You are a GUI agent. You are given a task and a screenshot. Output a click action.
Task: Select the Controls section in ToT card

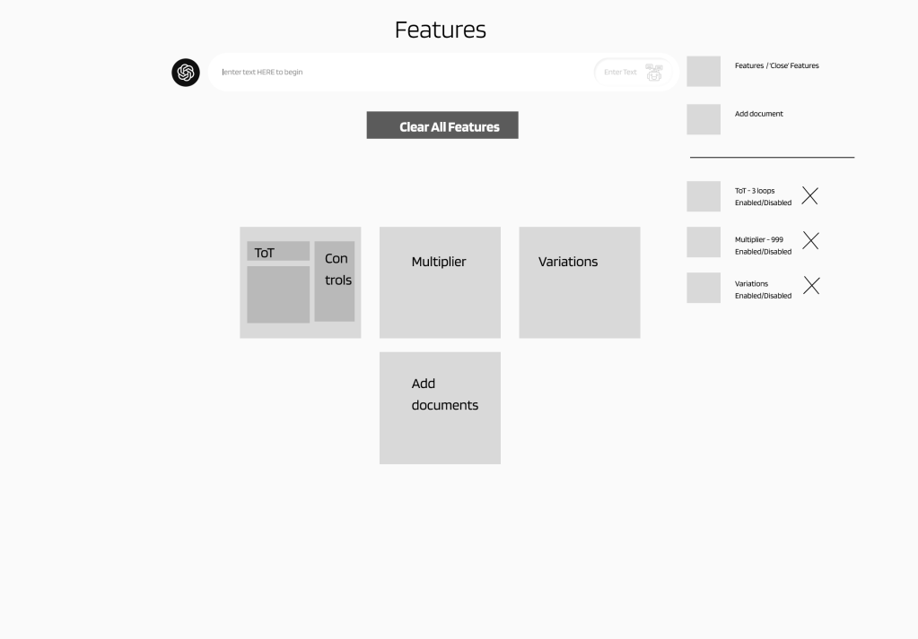[x=334, y=281]
